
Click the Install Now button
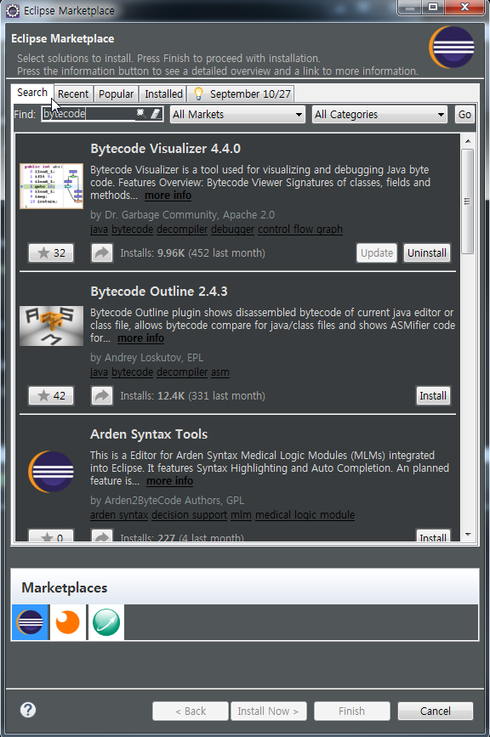tap(268, 711)
